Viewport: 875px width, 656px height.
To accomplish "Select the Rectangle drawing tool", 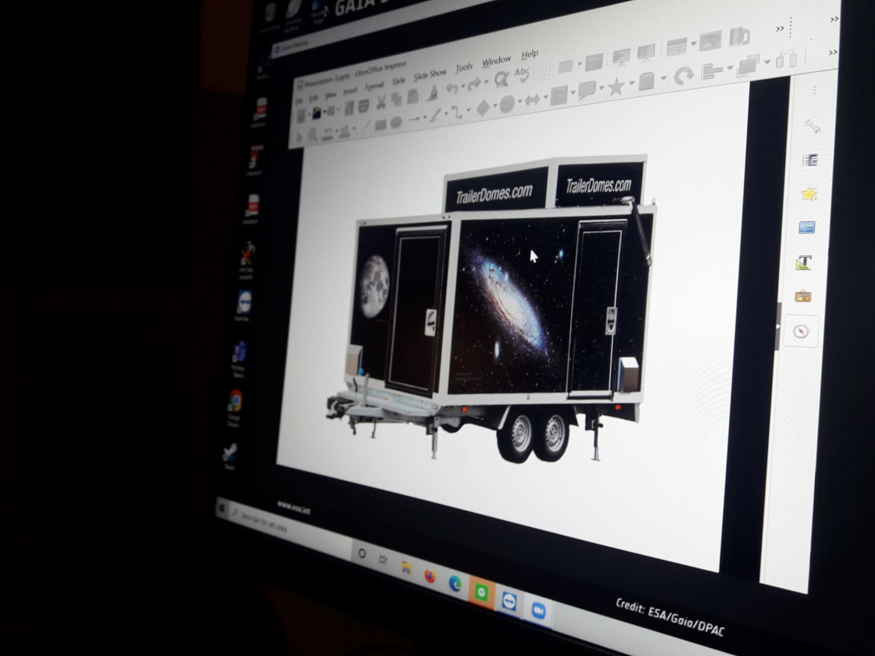I will (380, 125).
